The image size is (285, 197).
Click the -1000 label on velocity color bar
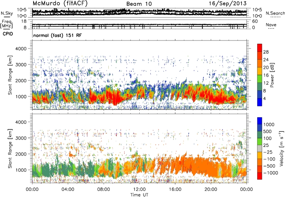pos(270,173)
